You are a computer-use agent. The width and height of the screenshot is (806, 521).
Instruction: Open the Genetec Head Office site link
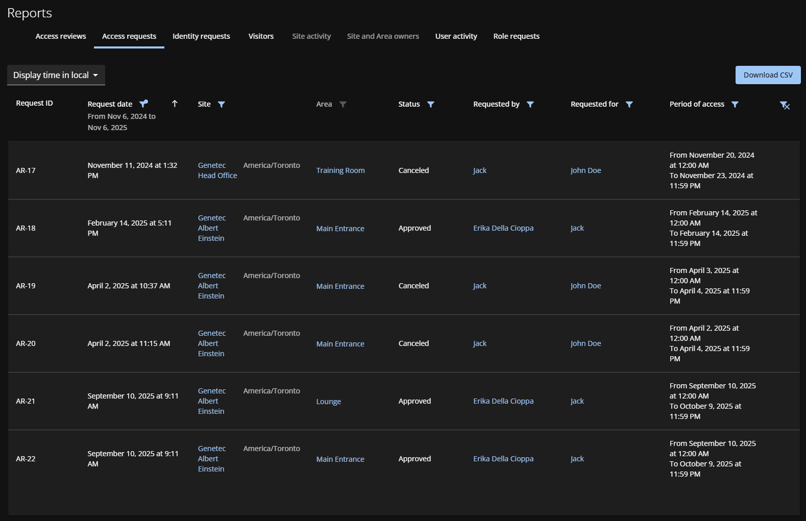pos(217,170)
